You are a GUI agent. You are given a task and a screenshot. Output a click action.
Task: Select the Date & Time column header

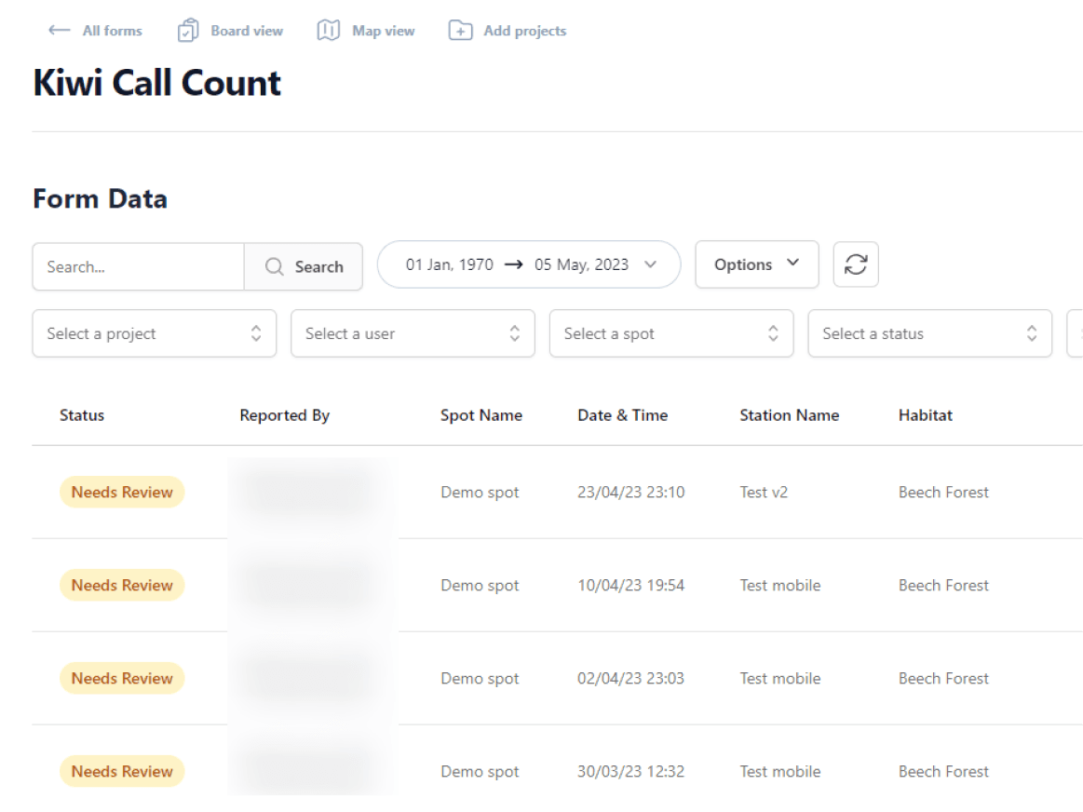(622, 415)
